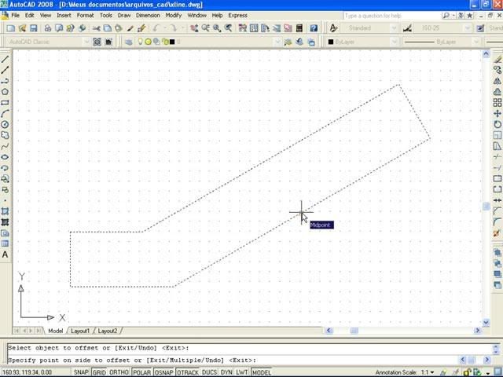The height and width of the screenshot is (377, 503).
Task: Open the ByLayer linetype dropdown
Action: [441, 42]
